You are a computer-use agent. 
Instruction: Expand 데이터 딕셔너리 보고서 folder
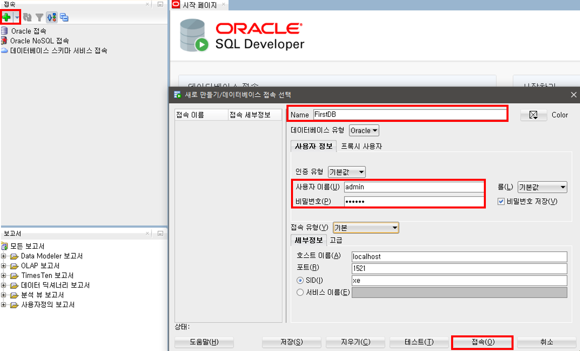click(x=4, y=285)
